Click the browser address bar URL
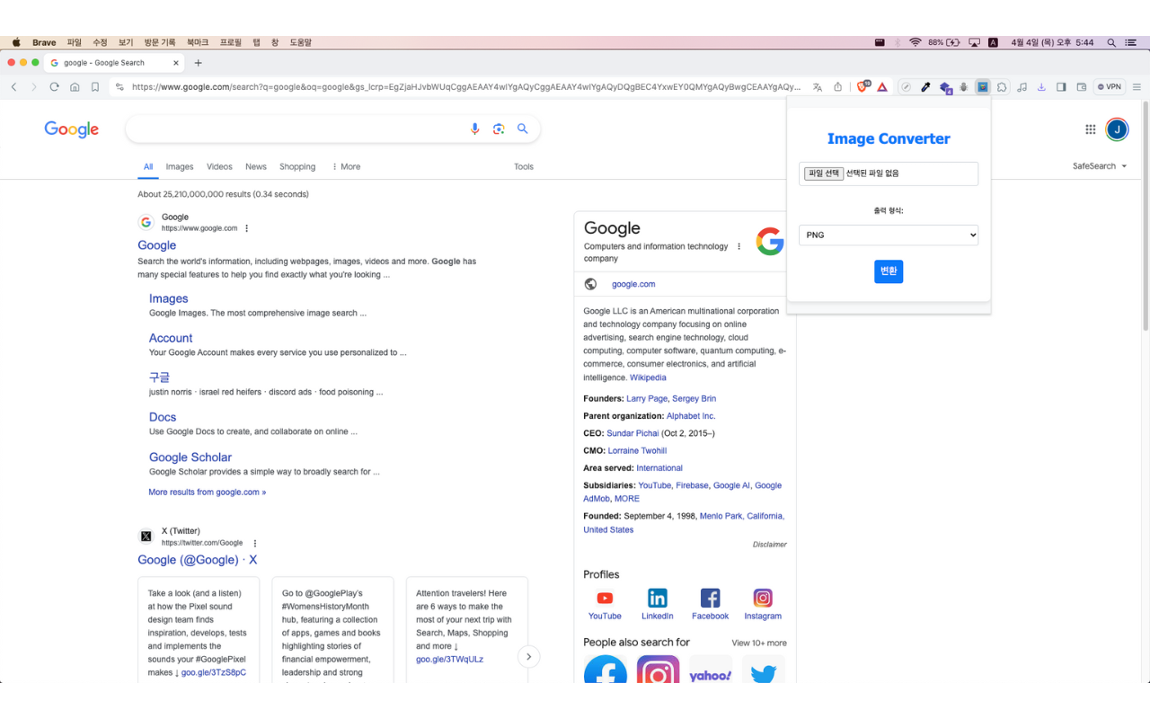The height and width of the screenshot is (719, 1150). [465, 87]
